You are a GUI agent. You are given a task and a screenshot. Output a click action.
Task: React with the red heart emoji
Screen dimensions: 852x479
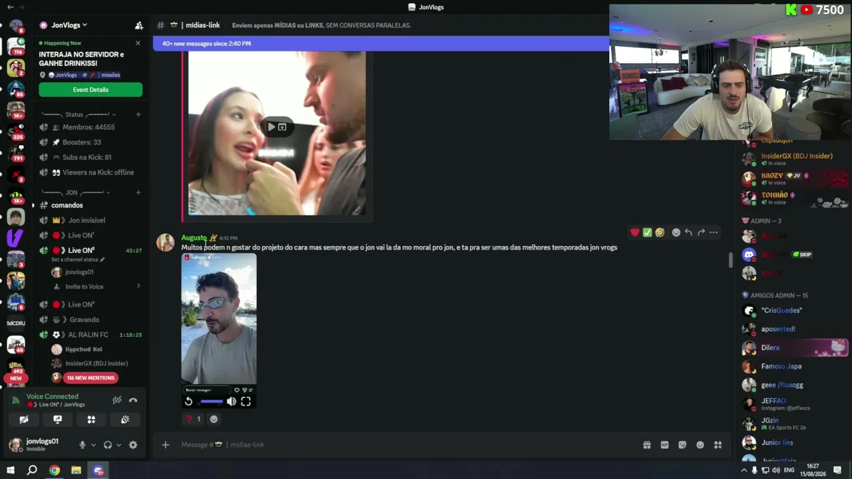click(634, 232)
